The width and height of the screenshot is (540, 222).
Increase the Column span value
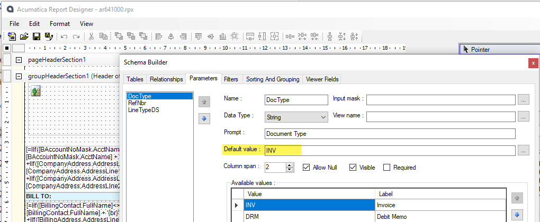(290, 165)
